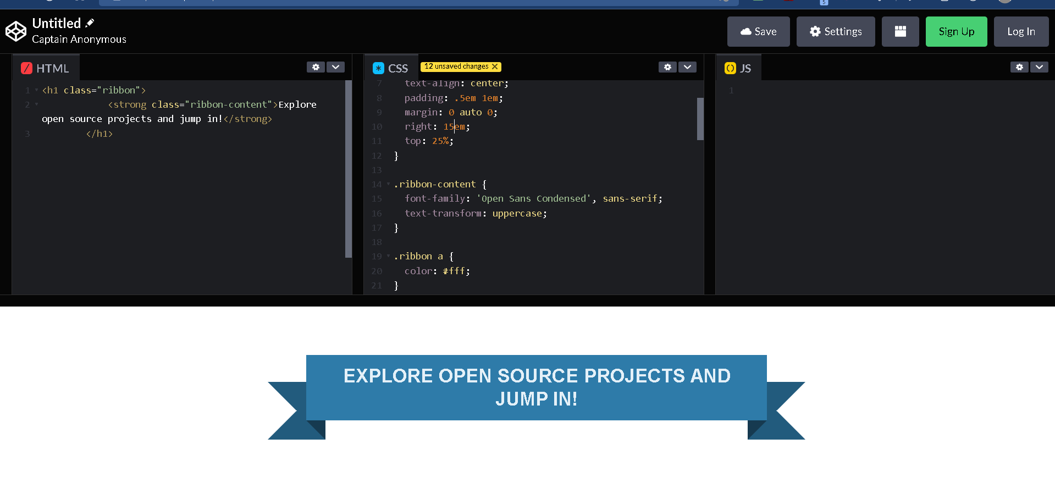Screen dimensions: 1055x483
Task: Fold the .ribbon a rule on line 19
Action: (388, 256)
